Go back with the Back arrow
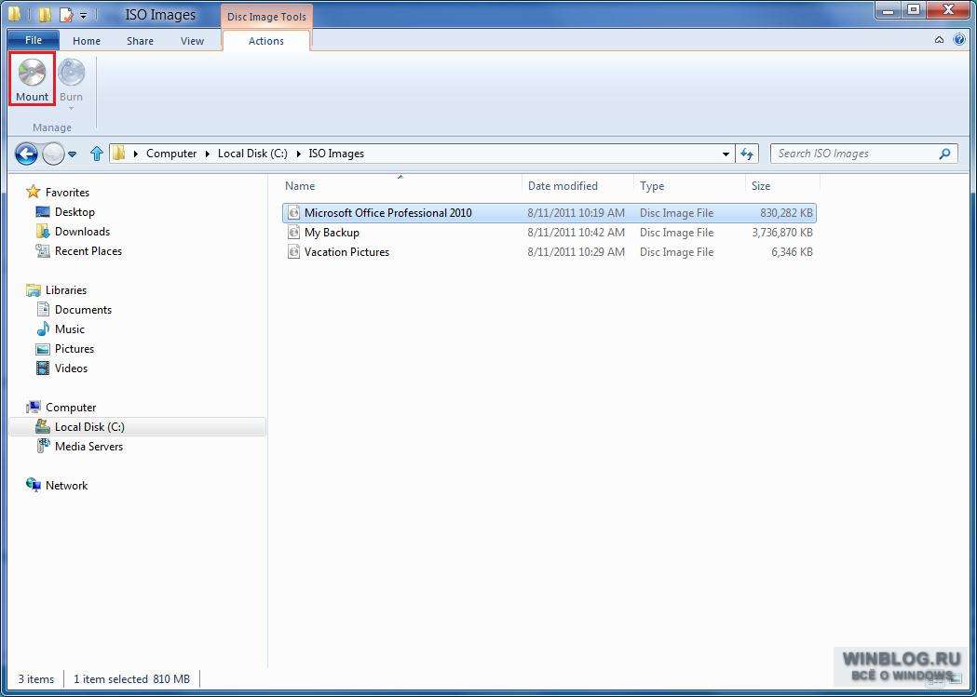Screen dimensions: 977x697 (26, 154)
